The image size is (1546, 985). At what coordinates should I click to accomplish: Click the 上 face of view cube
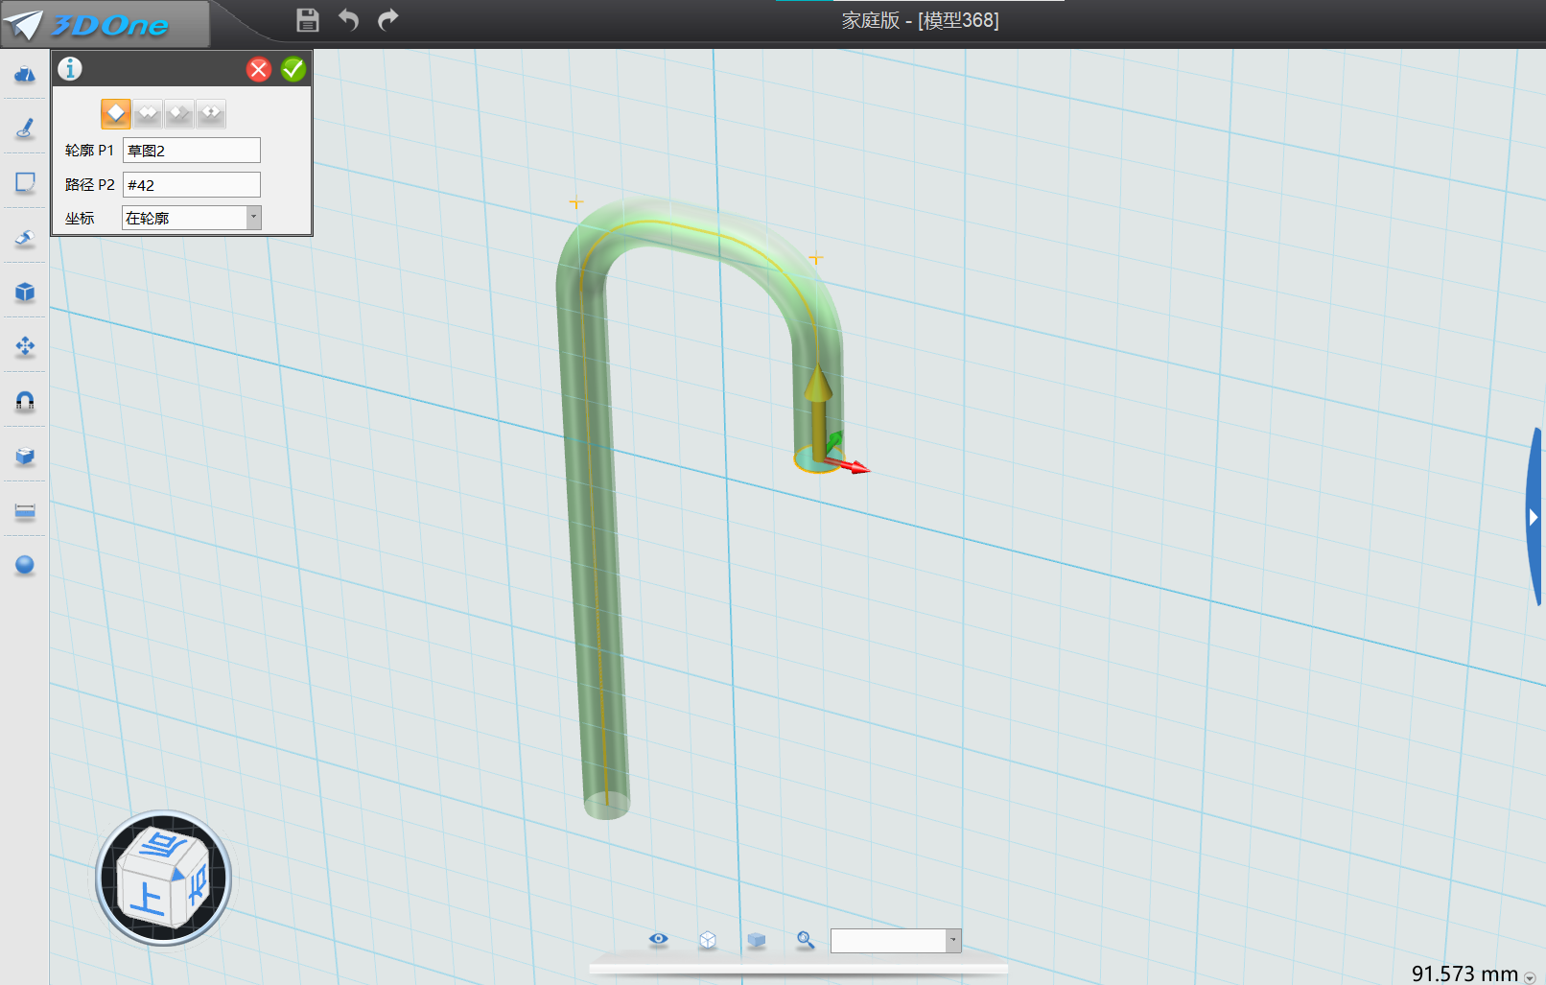coord(146,901)
